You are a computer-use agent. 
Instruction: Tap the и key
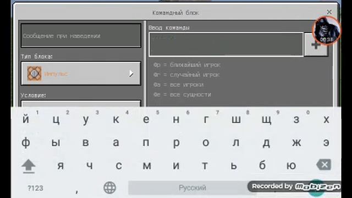click(x=176, y=166)
